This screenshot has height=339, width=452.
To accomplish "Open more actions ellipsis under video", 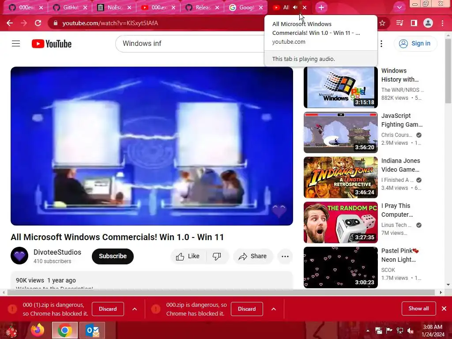I will pyautogui.click(x=285, y=256).
